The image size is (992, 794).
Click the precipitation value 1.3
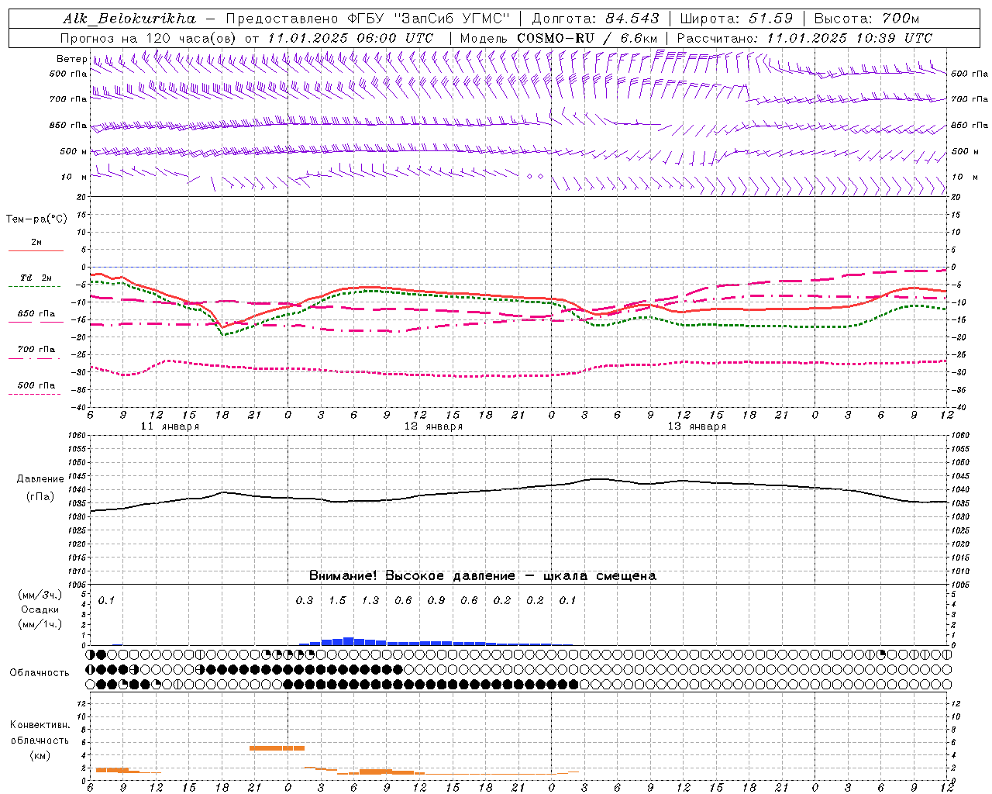pos(370,600)
